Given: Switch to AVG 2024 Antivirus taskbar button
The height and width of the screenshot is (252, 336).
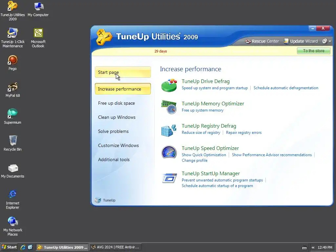Looking at the screenshot, I should point(115,247).
